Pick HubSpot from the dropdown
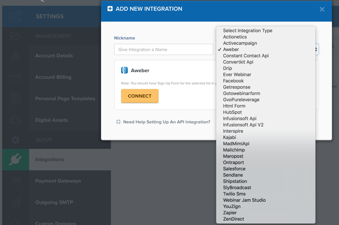Image resolution: width=339 pixels, height=225 pixels. pyautogui.click(x=266, y=112)
